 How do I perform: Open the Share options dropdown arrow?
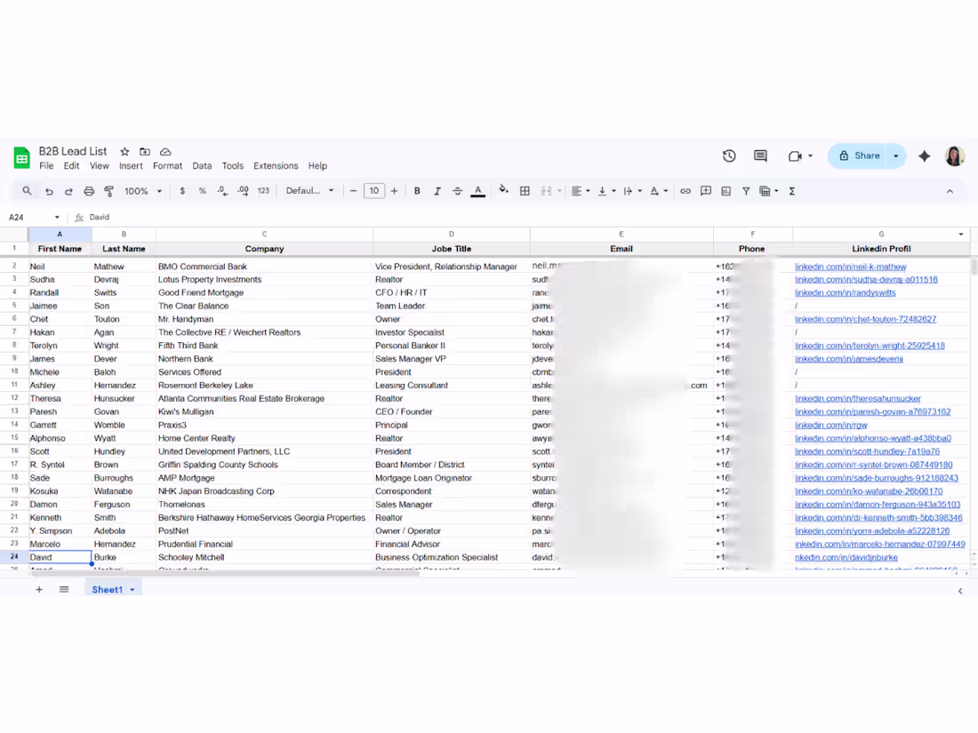[x=896, y=155]
